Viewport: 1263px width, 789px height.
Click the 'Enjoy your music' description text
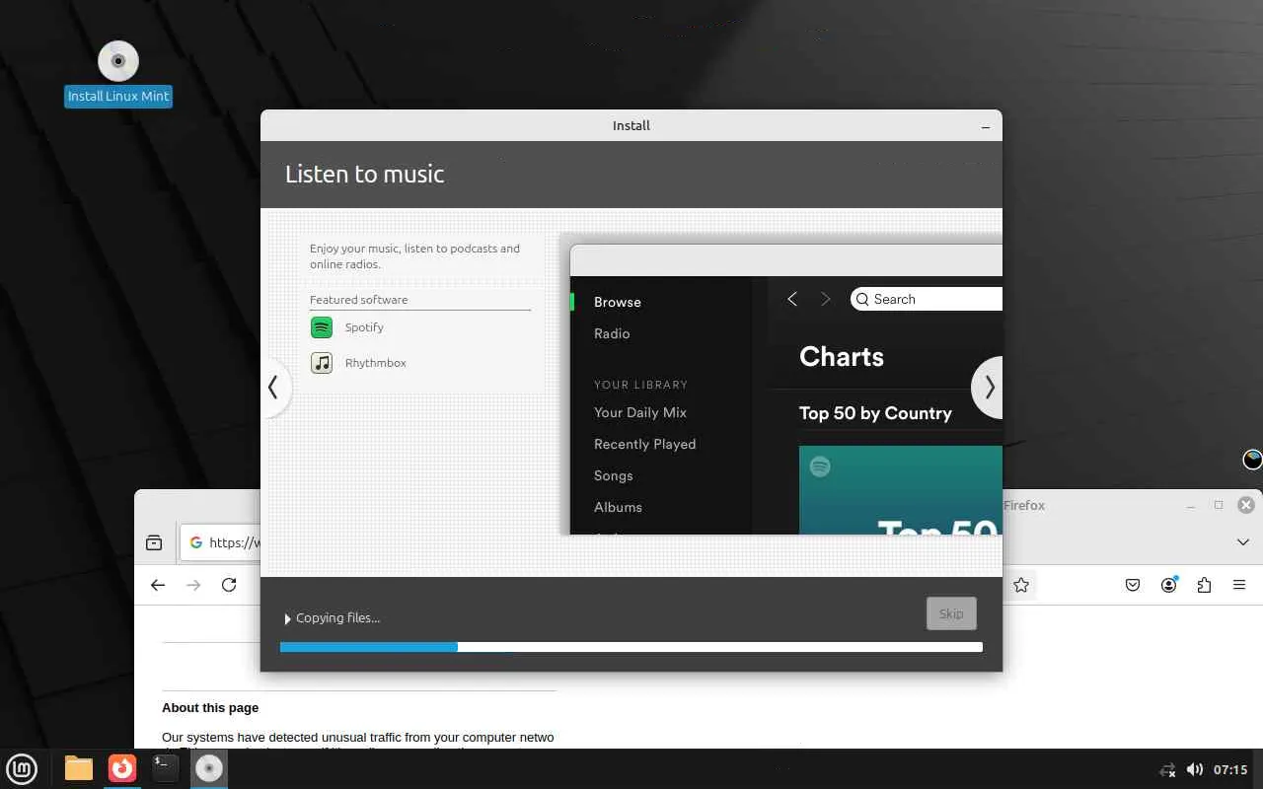point(414,256)
